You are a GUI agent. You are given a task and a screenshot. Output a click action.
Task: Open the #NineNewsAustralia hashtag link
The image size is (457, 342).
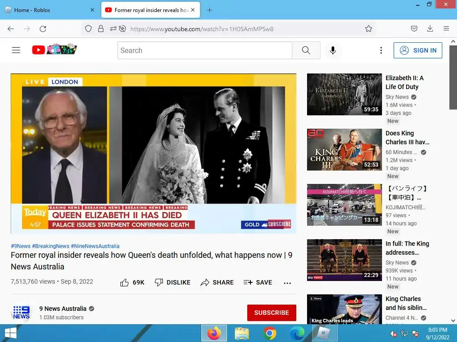(95, 246)
